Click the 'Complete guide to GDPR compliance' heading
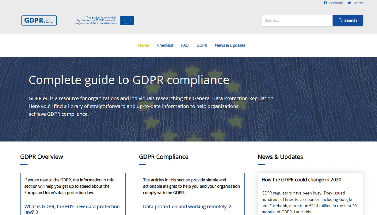 (x=129, y=80)
